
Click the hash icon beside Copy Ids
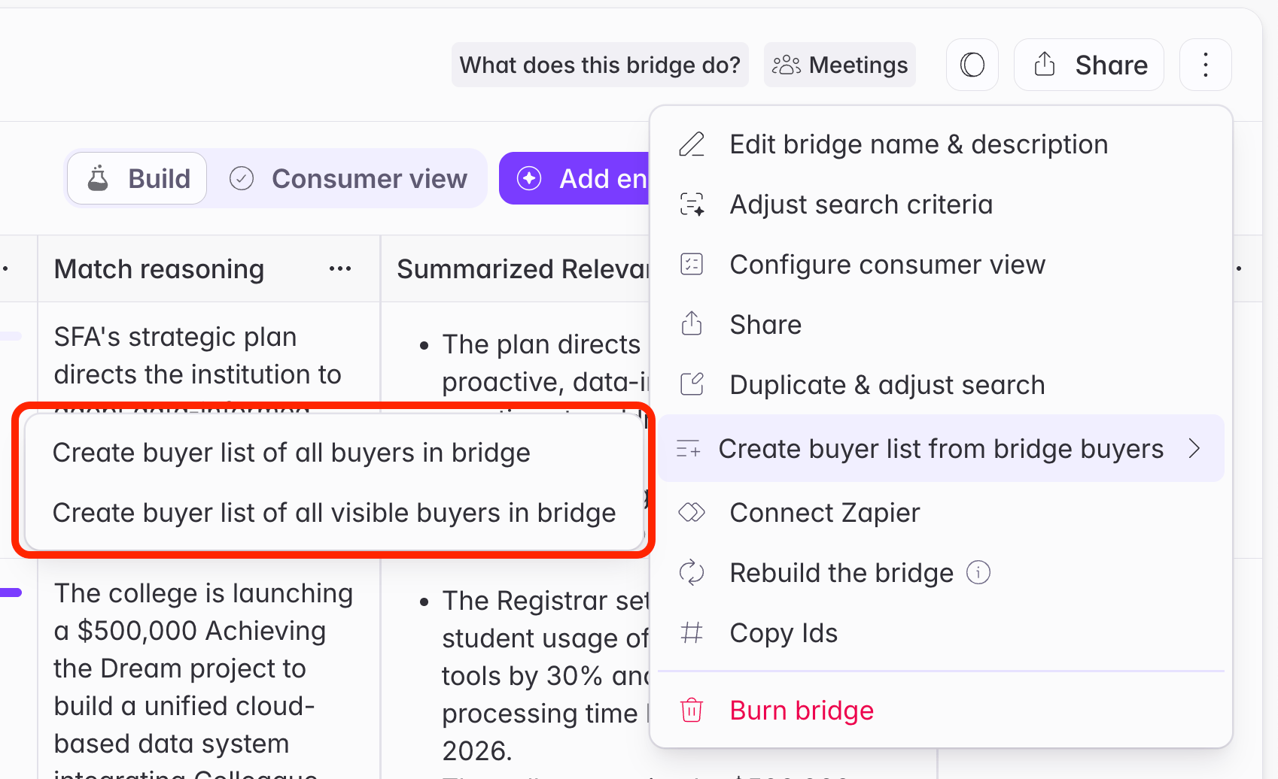click(x=692, y=633)
